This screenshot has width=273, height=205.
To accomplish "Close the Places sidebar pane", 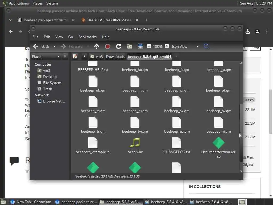I will coord(65,57).
